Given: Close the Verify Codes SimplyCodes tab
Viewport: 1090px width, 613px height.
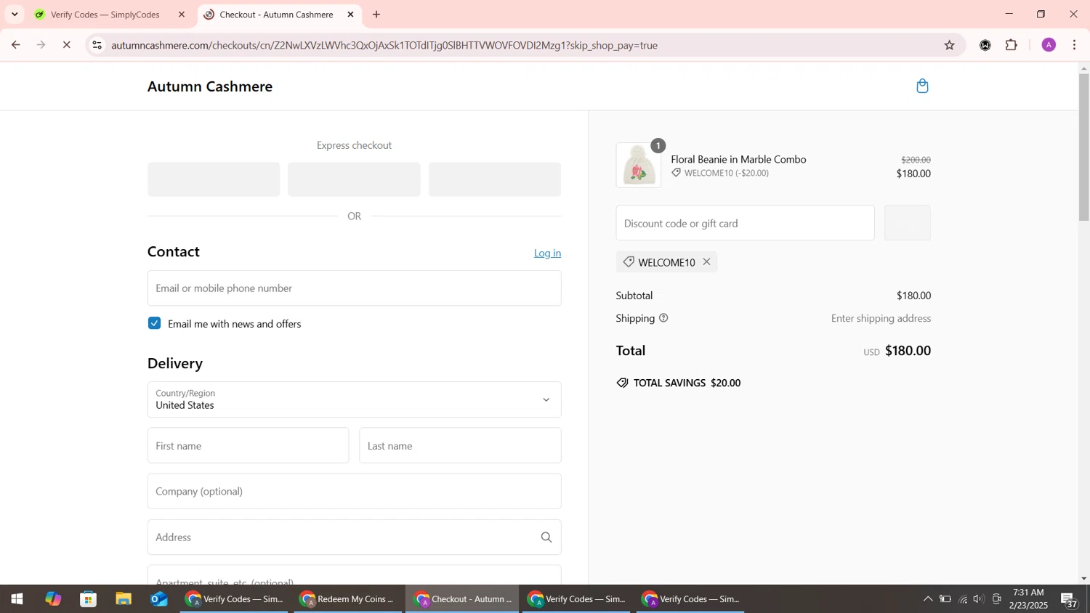Looking at the screenshot, I should 182,15.
